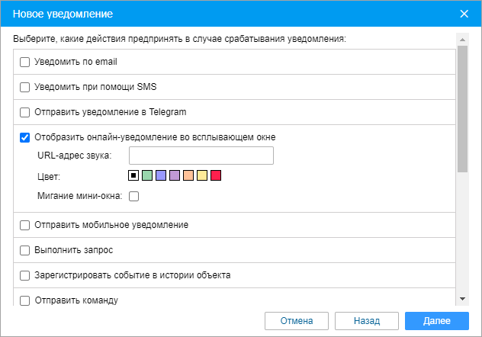This screenshot has height=337, width=482.
Task: Enable Отправить уведомление в Telegram
Action: [24, 112]
